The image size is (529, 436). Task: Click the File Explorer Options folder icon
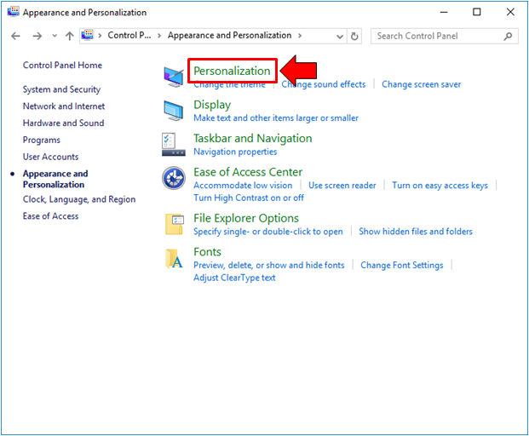pos(173,224)
